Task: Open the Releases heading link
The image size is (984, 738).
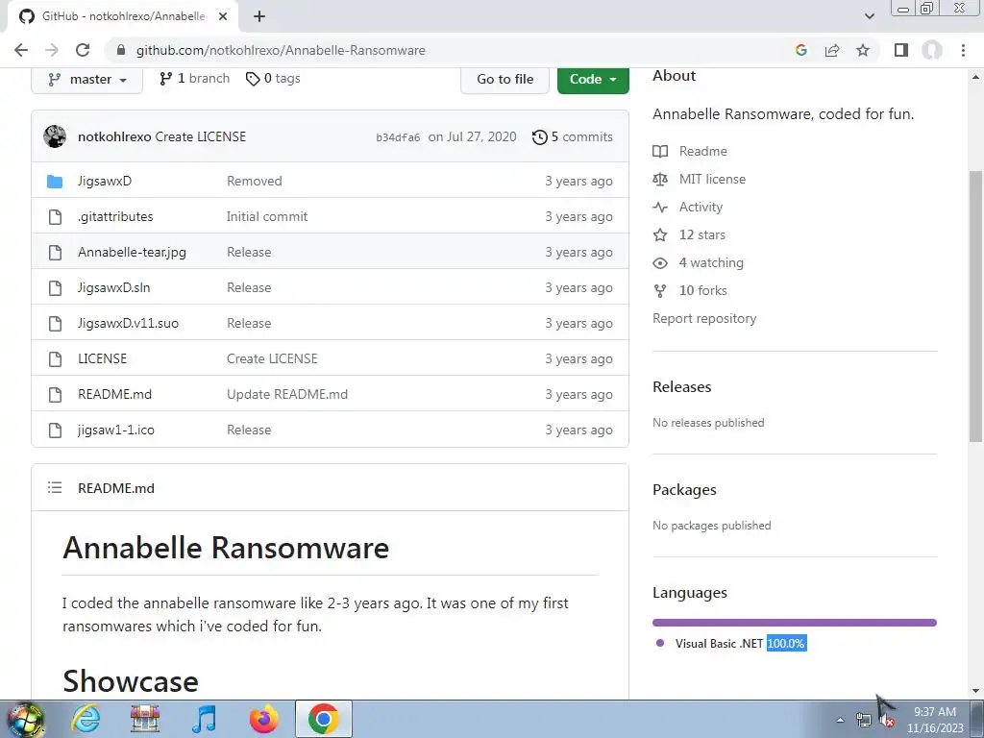Action: point(681,387)
